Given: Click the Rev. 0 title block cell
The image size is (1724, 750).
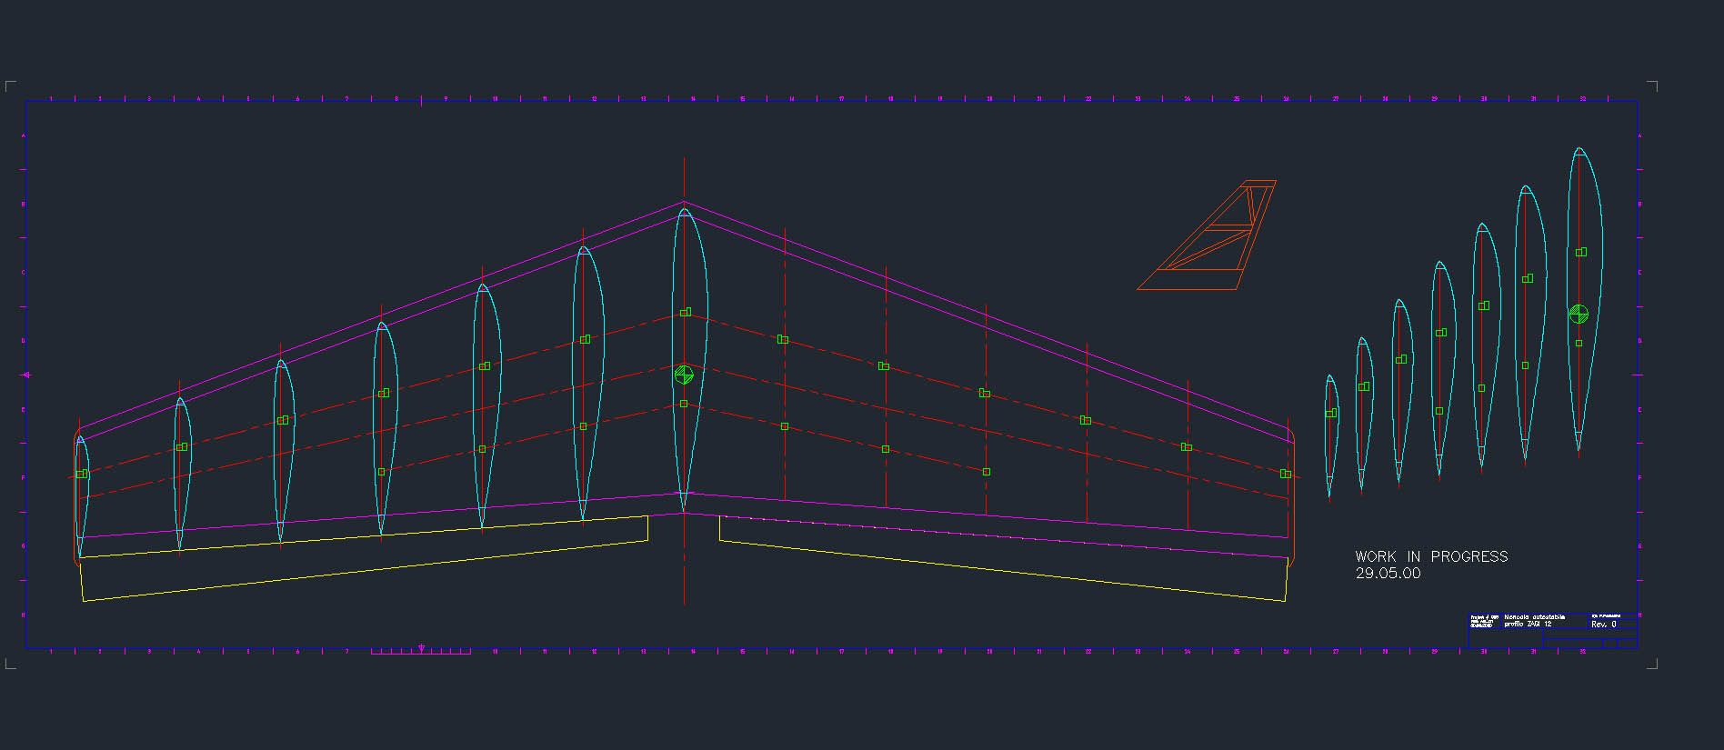Looking at the screenshot, I should (1604, 625).
